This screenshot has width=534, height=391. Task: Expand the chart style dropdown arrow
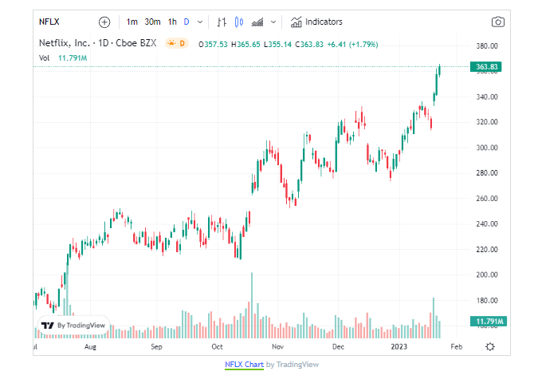tap(273, 22)
